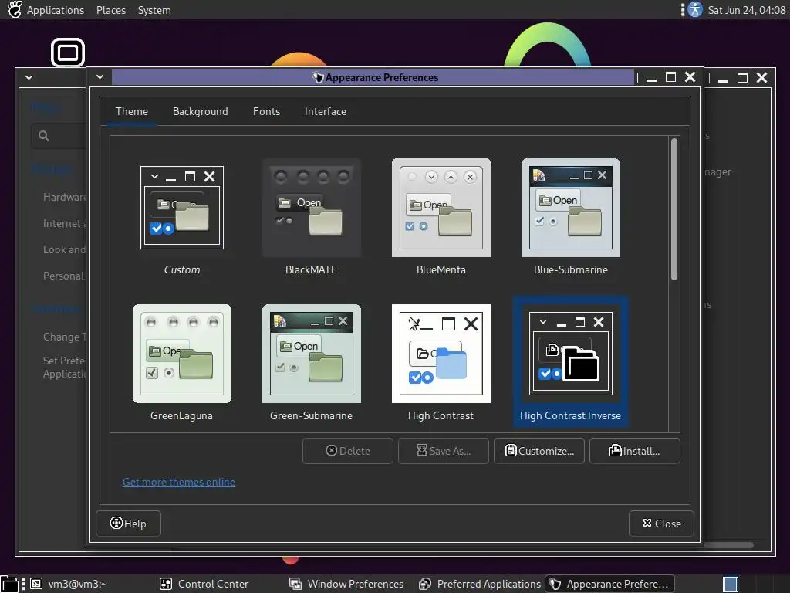Screen dimensions: 790x593
Task: Close the Appearance Preferences dialog
Action: tap(661, 524)
